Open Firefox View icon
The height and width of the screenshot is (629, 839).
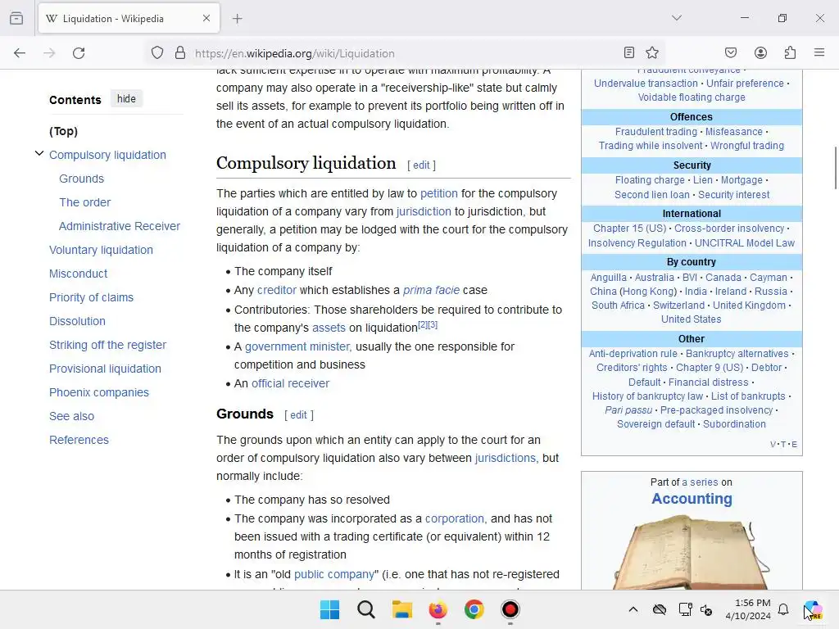16,18
